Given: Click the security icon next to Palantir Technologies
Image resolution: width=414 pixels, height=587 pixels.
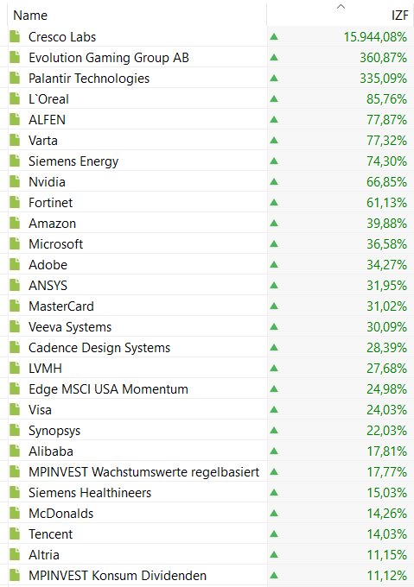Looking at the screenshot, I should (15, 79).
